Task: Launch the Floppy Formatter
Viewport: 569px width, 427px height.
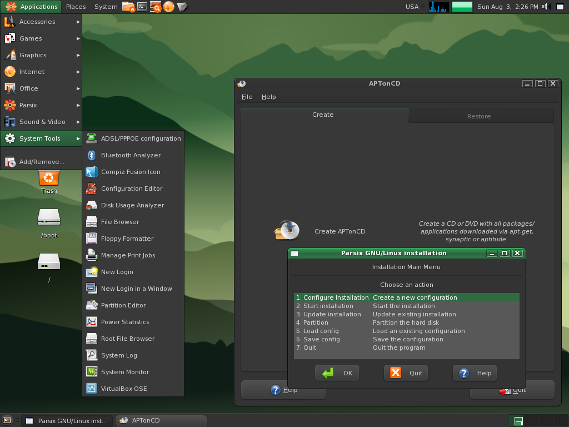Action: click(x=133, y=239)
